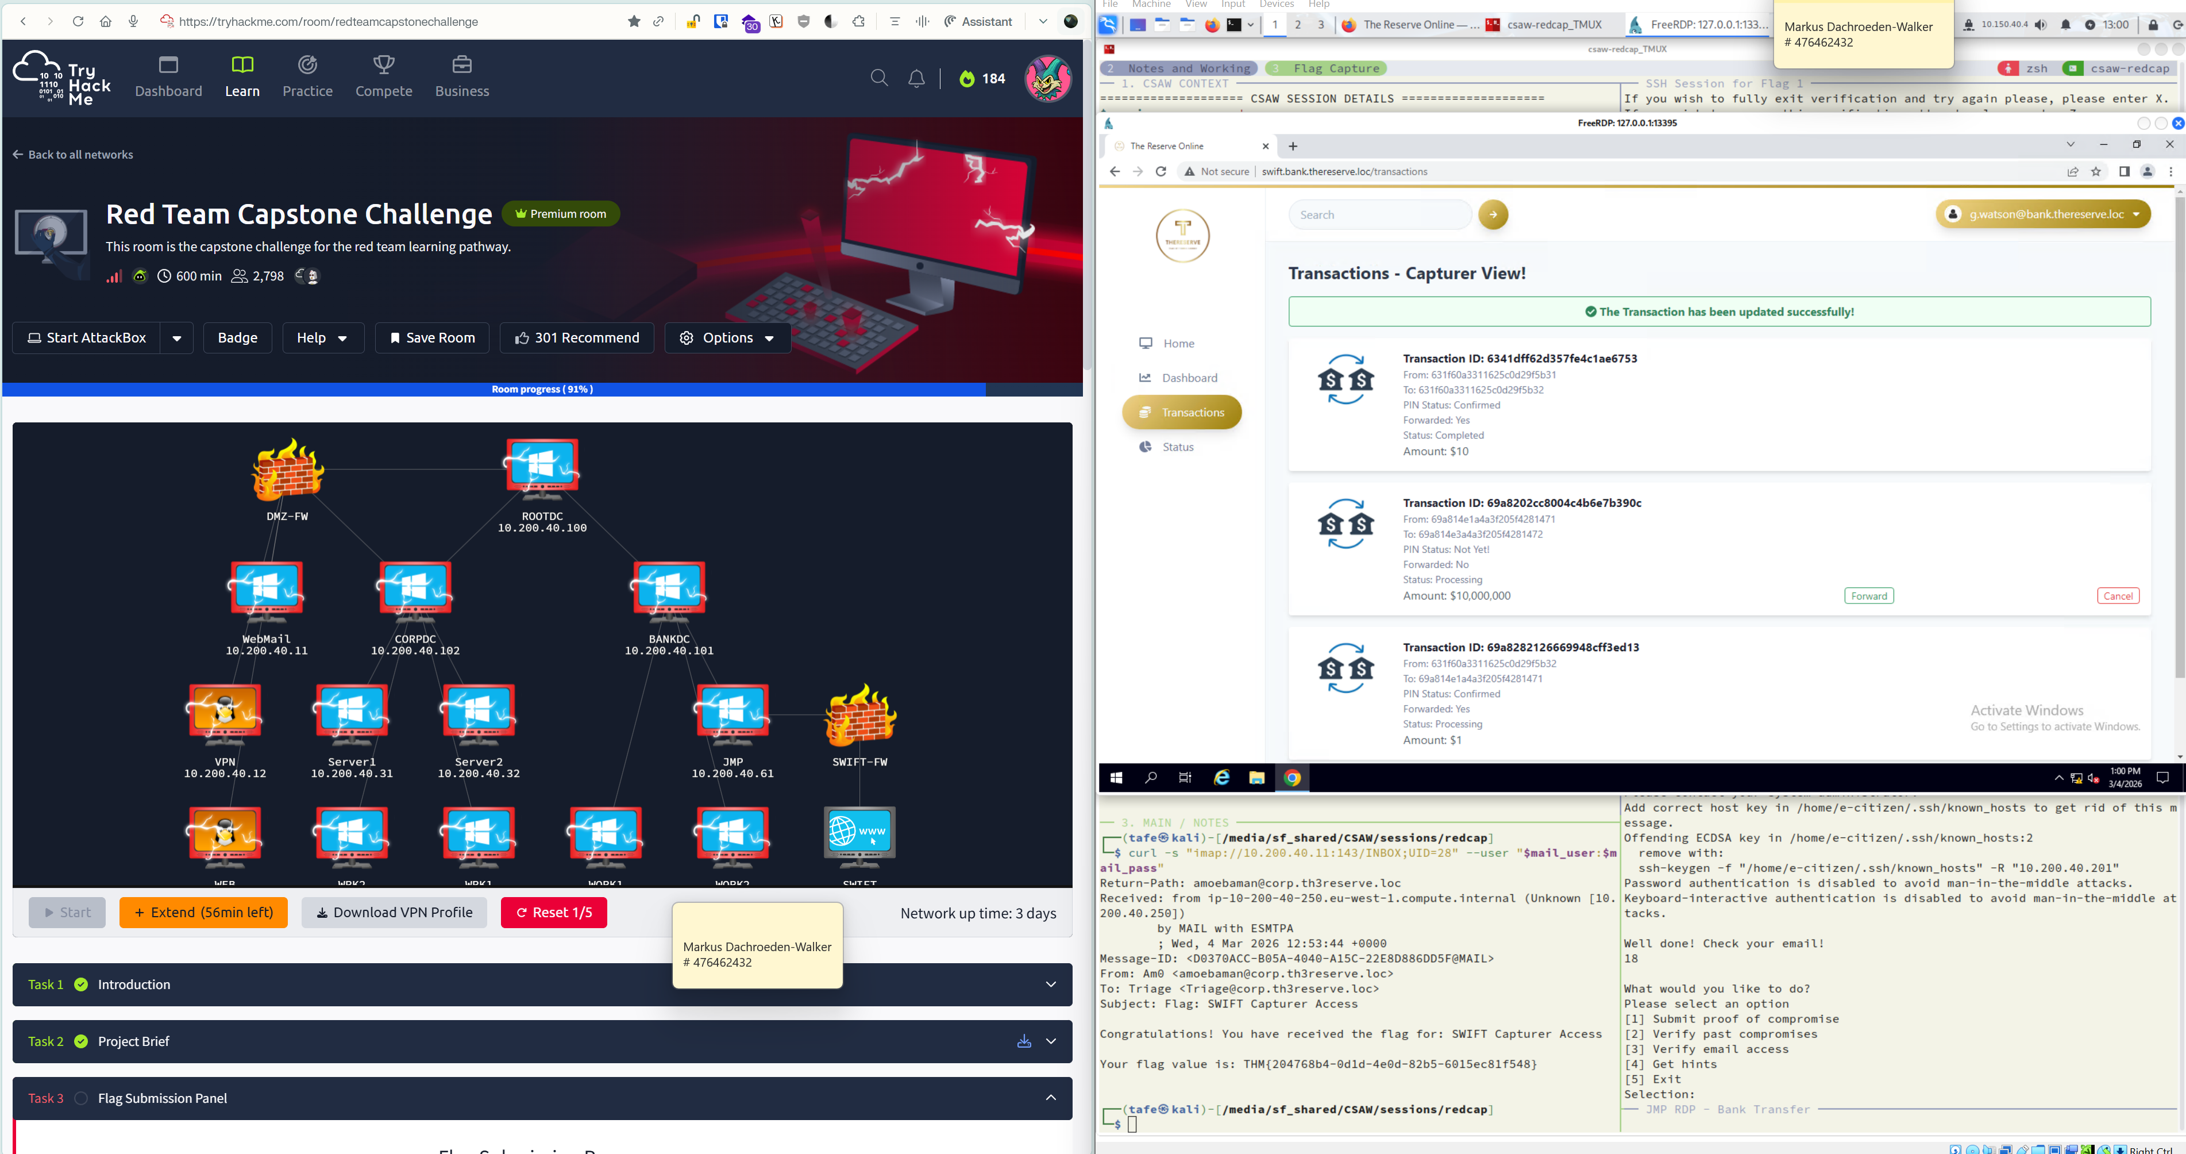Collapse the Flag Submission Panel chevron
The height and width of the screenshot is (1154, 2186).
point(1051,1098)
